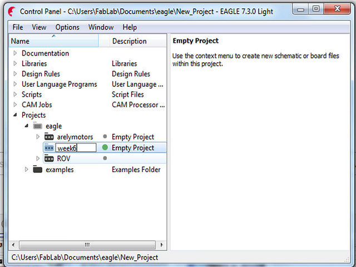The height and width of the screenshot is (267, 356).
Task: Close the Control Panel window
Action: pyautogui.click(x=337, y=9)
